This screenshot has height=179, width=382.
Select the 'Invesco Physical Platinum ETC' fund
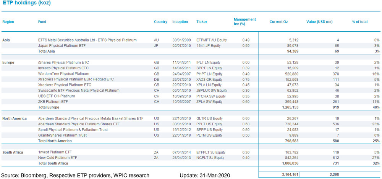point(63,68)
